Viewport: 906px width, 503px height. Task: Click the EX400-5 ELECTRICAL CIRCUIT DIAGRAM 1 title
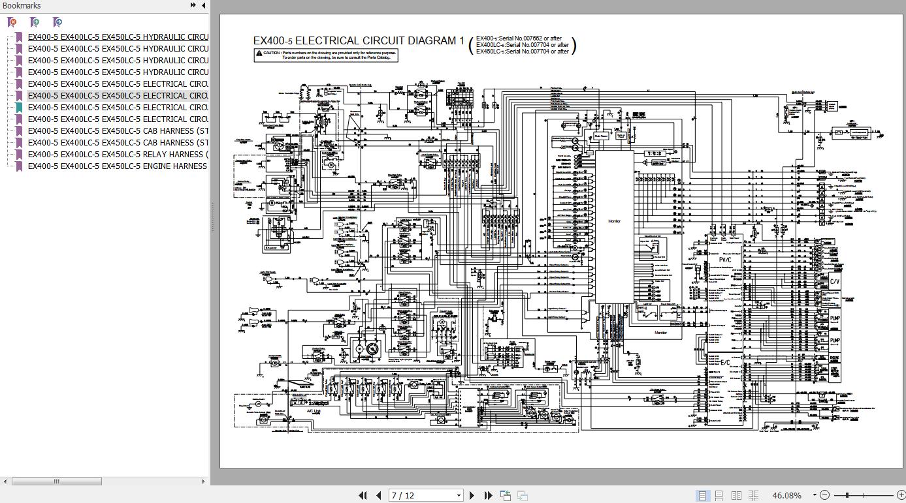[359, 40]
